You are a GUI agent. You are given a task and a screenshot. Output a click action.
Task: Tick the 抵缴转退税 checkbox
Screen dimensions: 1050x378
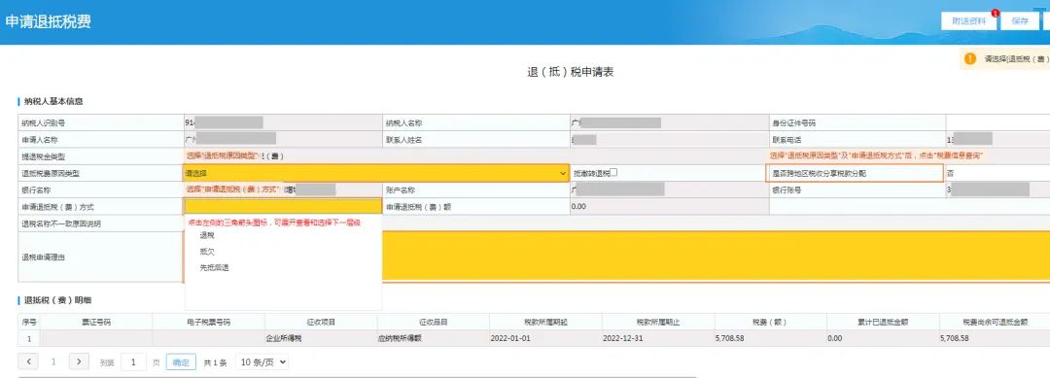613,173
